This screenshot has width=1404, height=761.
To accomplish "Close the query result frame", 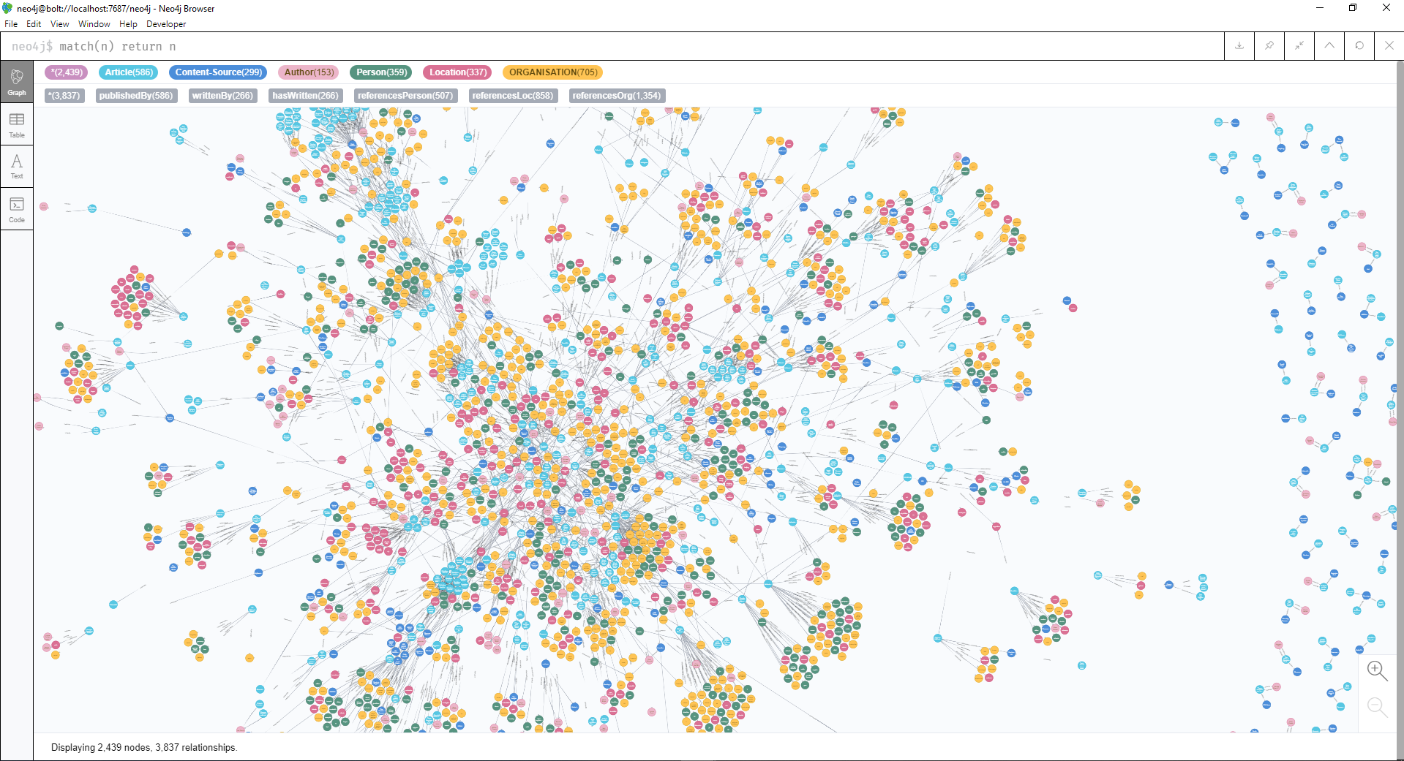I will pos(1389,45).
